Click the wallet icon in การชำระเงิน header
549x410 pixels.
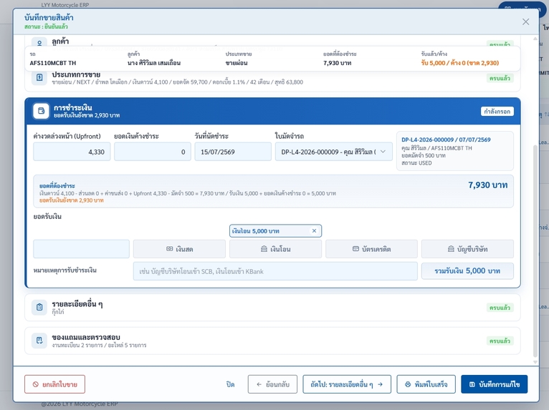tap(41, 111)
